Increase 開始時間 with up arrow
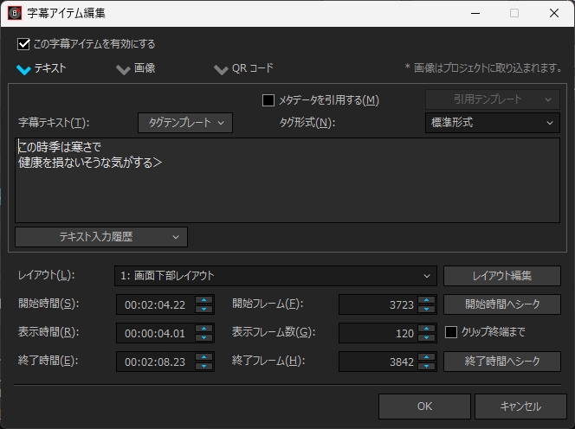The width and height of the screenshot is (575, 429). (204, 300)
